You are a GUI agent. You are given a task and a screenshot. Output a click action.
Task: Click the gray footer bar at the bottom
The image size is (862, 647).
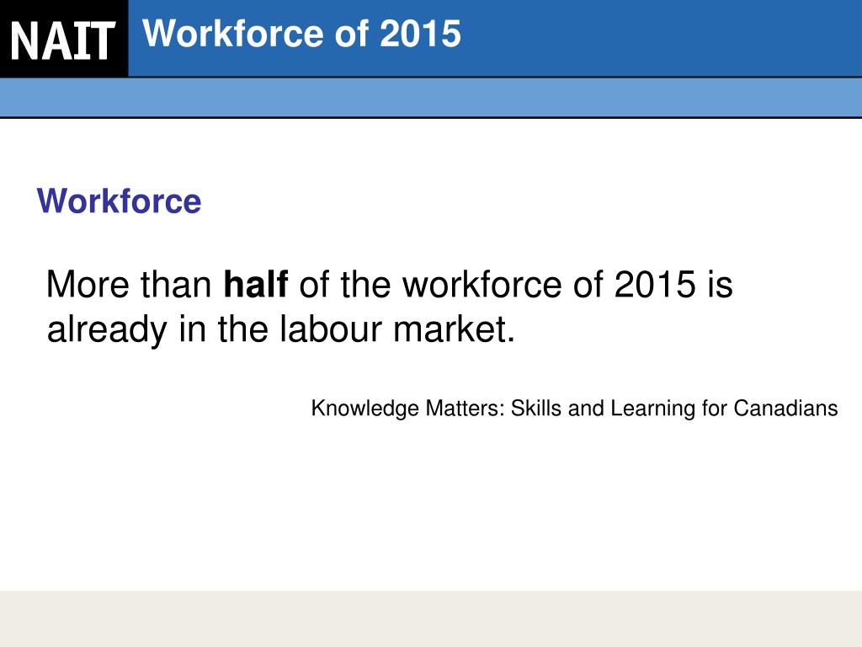431,619
